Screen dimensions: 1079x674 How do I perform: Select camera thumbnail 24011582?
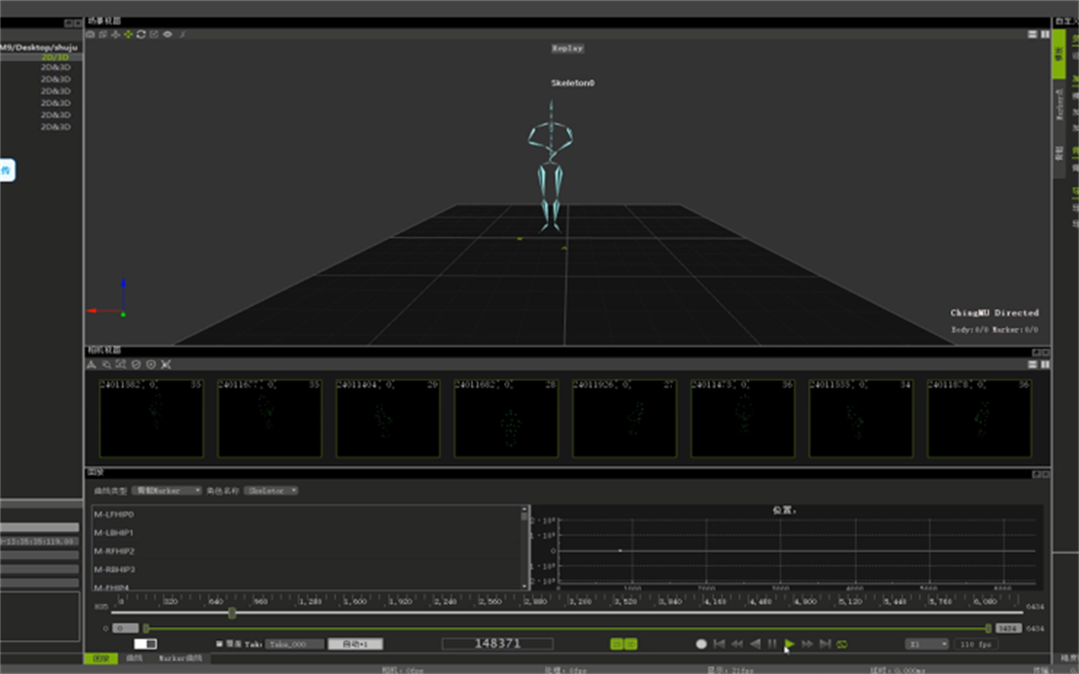point(152,418)
